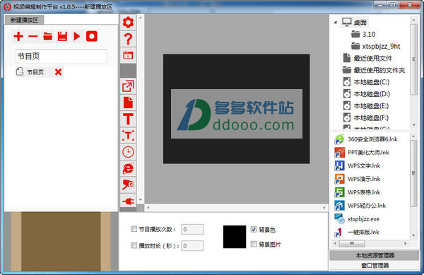Delete 节目页 with the red X
Screen dimensions: 424x275
tap(58, 72)
